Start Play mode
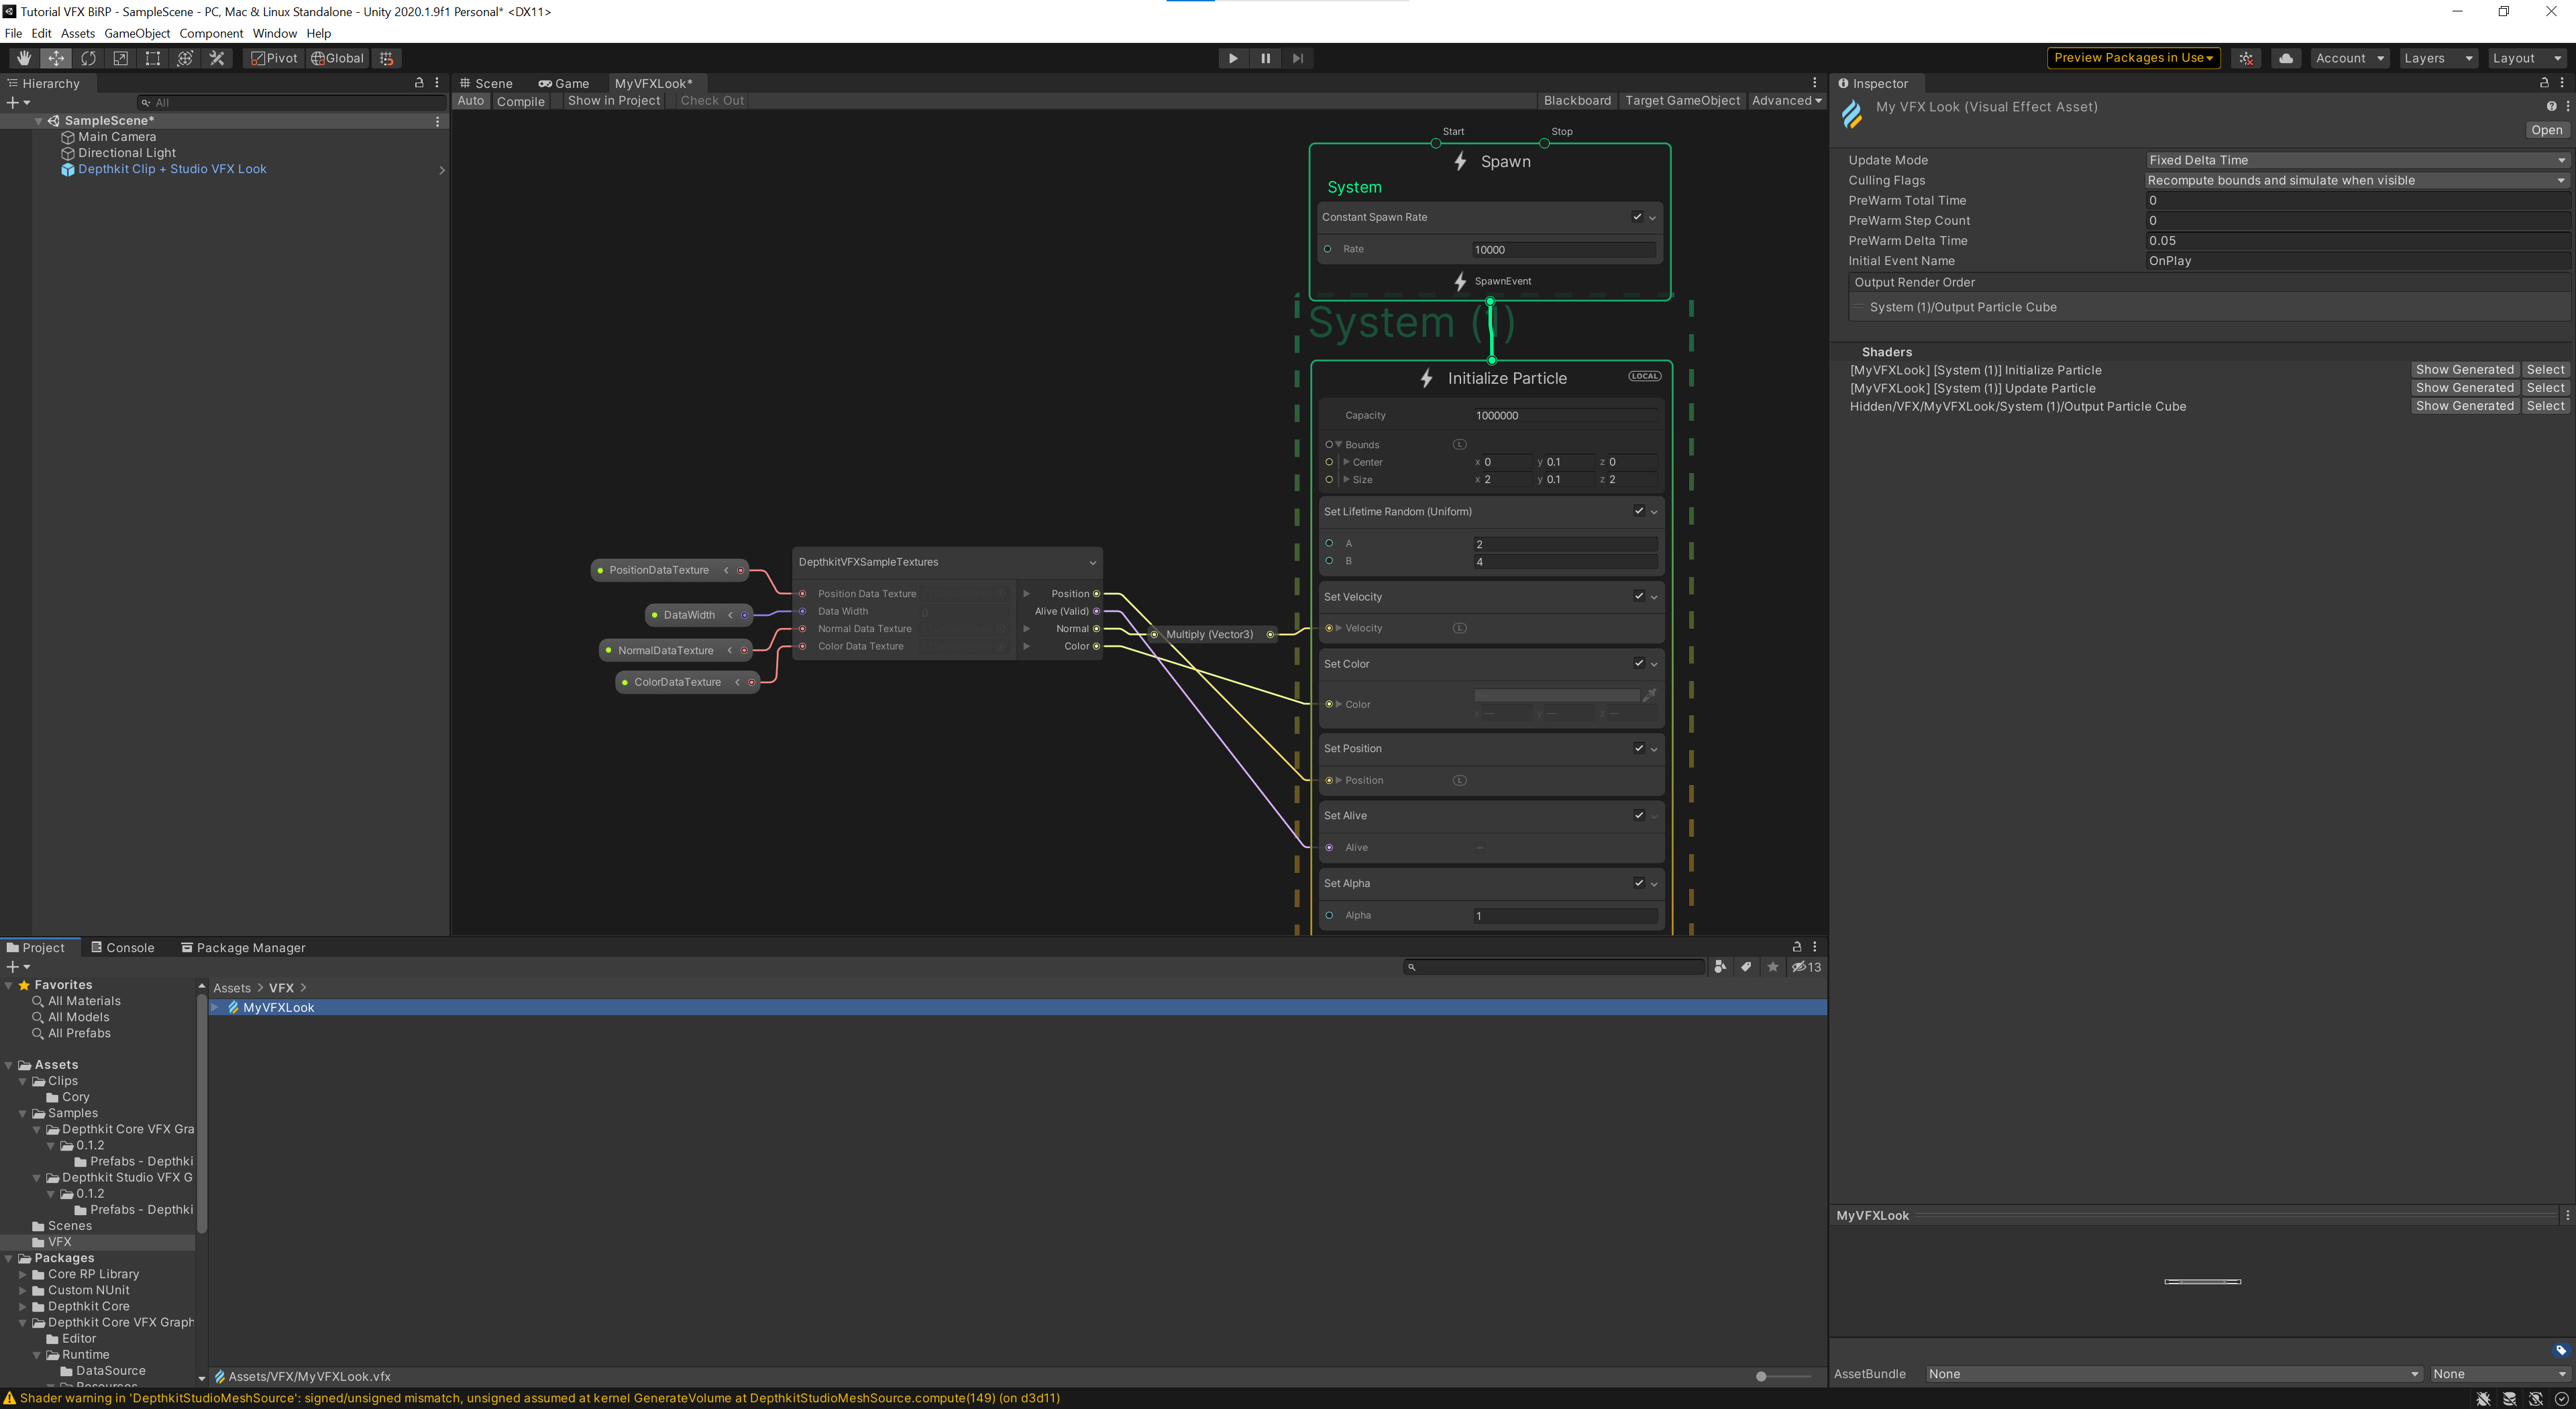 click(1233, 58)
